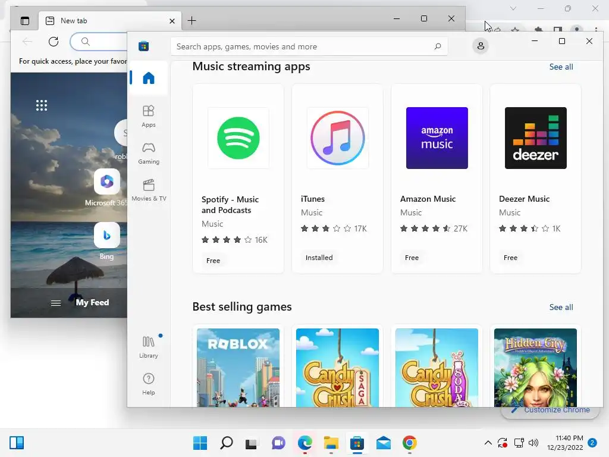Click Microsoft Store logo icon
The width and height of the screenshot is (609, 457).
click(144, 46)
